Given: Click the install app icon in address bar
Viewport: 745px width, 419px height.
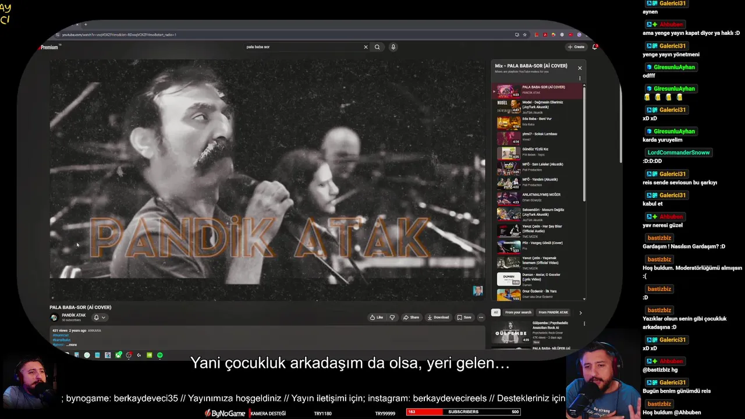Looking at the screenshot, I should pyautogui.click(x=517, y=35).
